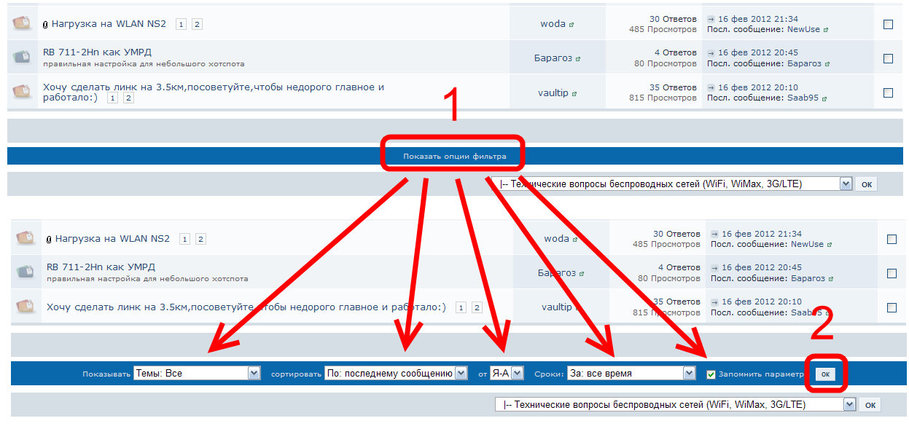Open author 'woda' profile in upper list
Image resolution: width=909 pixels, height=437 pixels.
[553, 24]
